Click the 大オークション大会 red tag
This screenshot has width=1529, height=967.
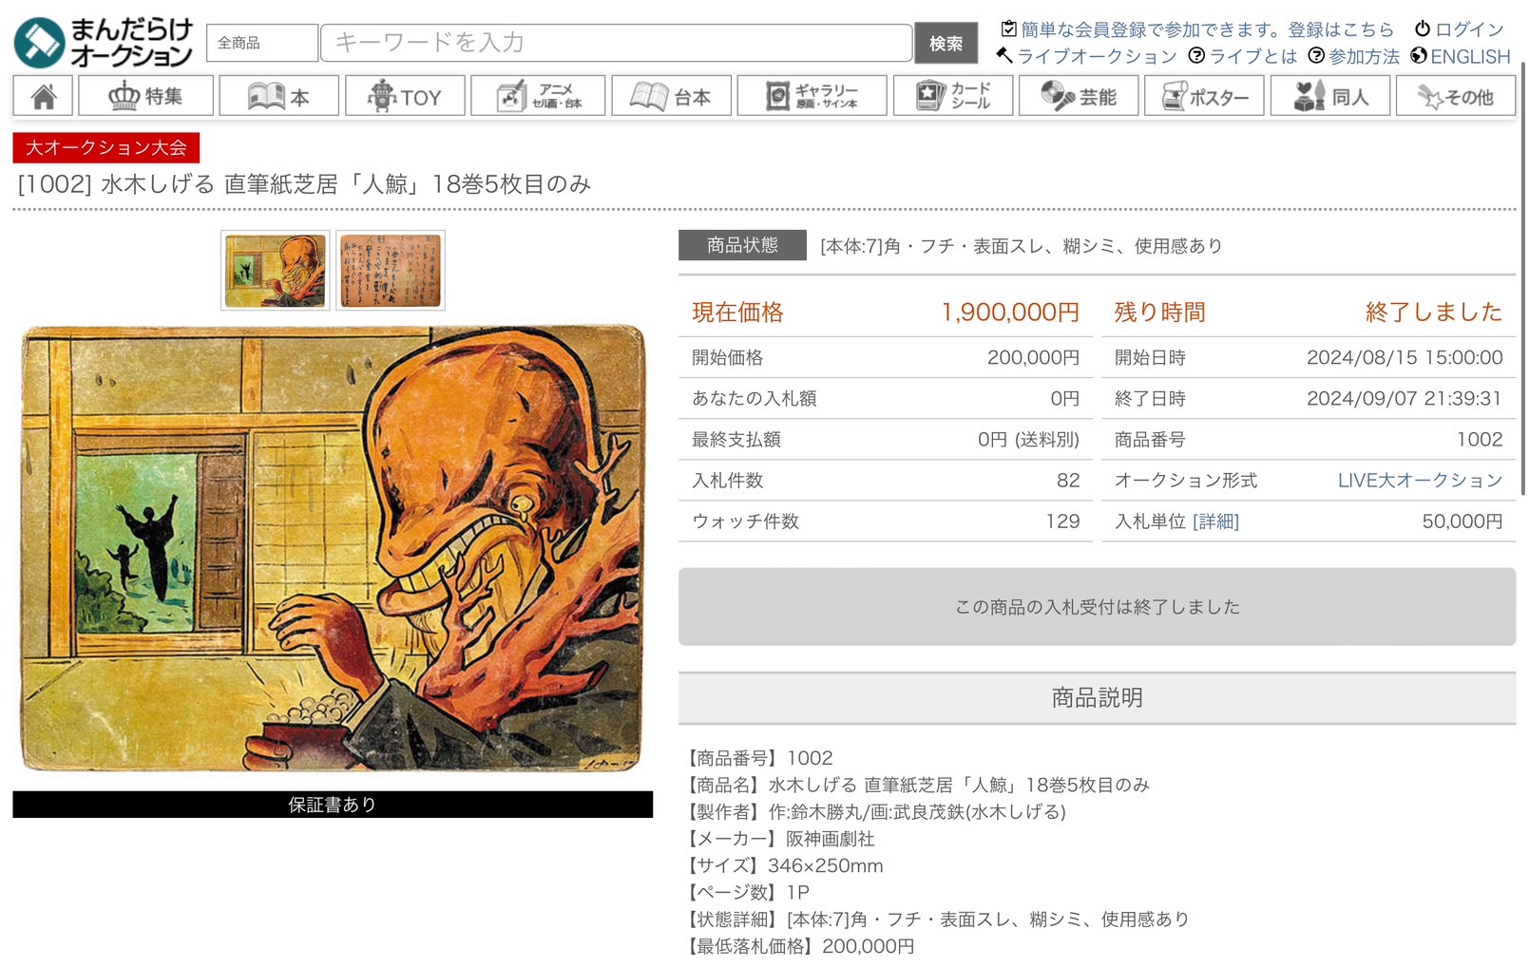point(105,147)
